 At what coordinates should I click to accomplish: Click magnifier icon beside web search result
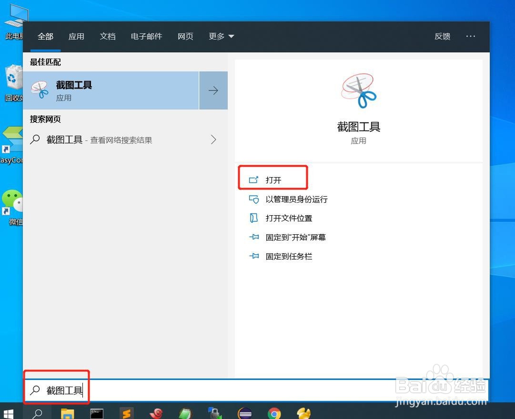[x=35, y=139]
